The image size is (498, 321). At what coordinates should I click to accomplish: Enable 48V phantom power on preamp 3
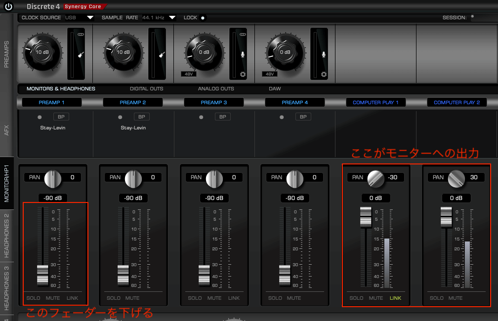189,74
